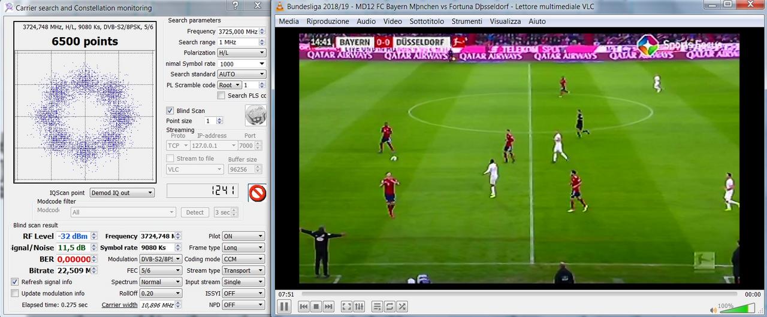Click the help question mark in title bar
This screenshot has width=767, height=317.
[x=235, y=5]
